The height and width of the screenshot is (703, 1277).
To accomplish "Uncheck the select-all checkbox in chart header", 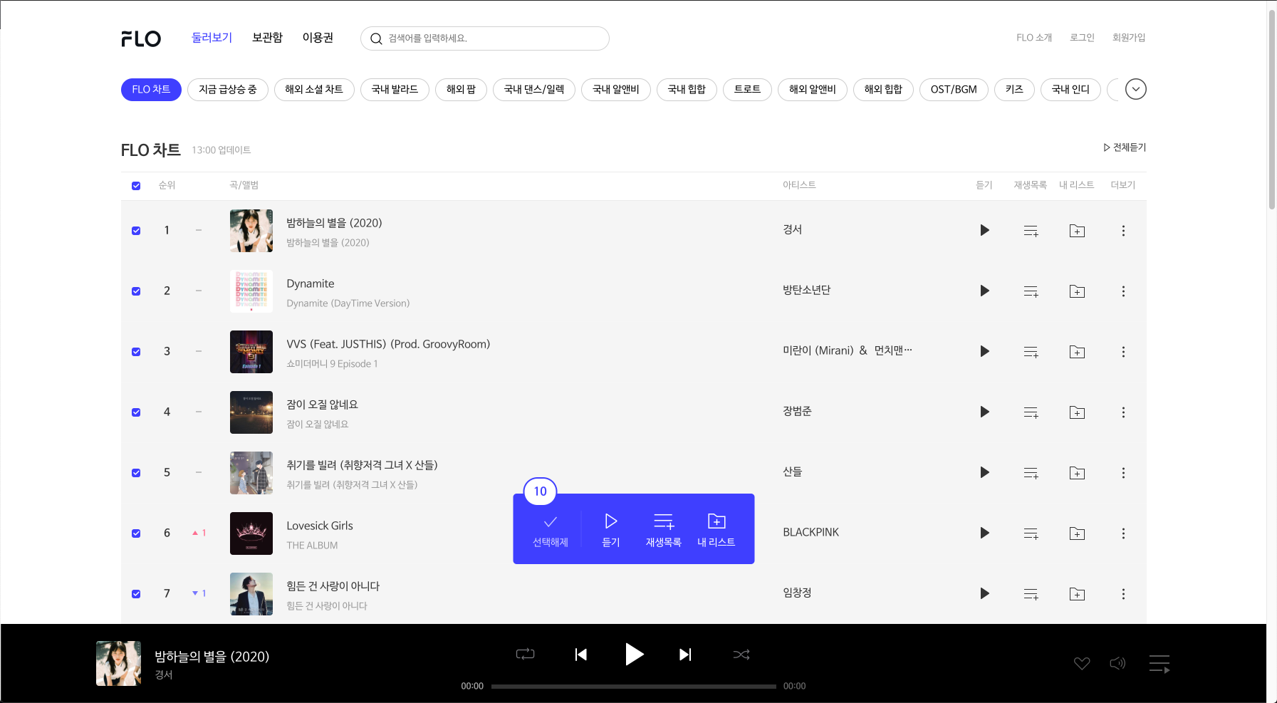I will click(x=136, y=186).
